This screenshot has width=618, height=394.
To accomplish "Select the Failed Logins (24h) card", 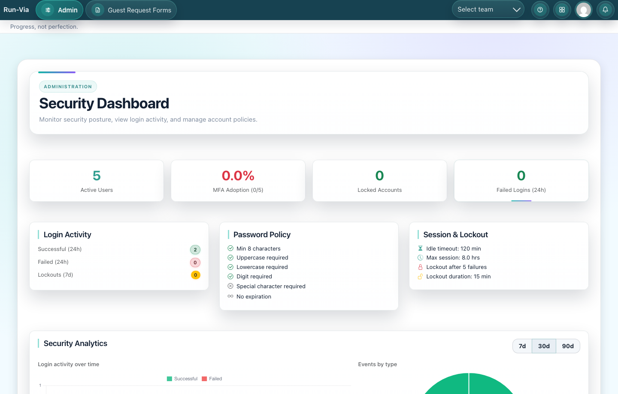I will 521,181.
